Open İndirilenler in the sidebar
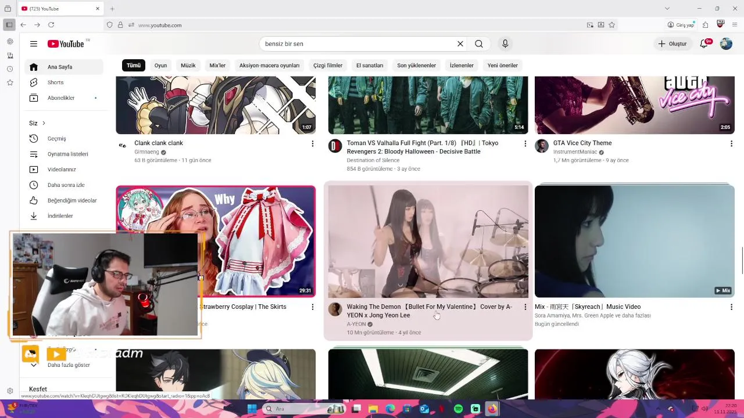 tap(64, 216)
